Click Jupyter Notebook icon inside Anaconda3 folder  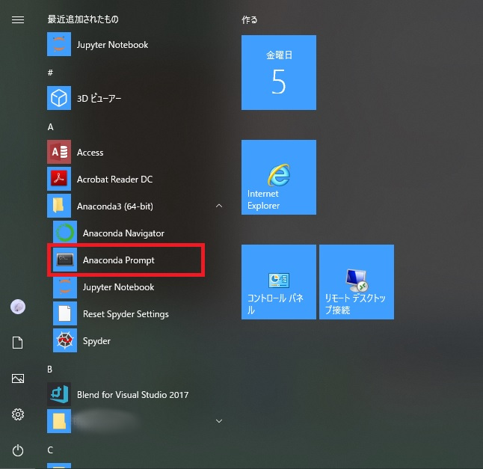(65, 287)
